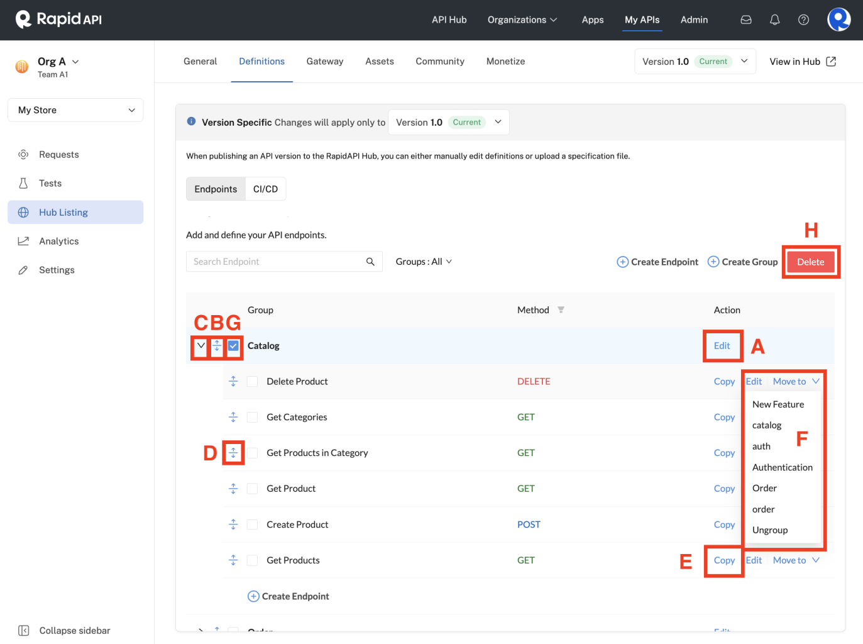Click the Catalog group reorder handle

217,346
